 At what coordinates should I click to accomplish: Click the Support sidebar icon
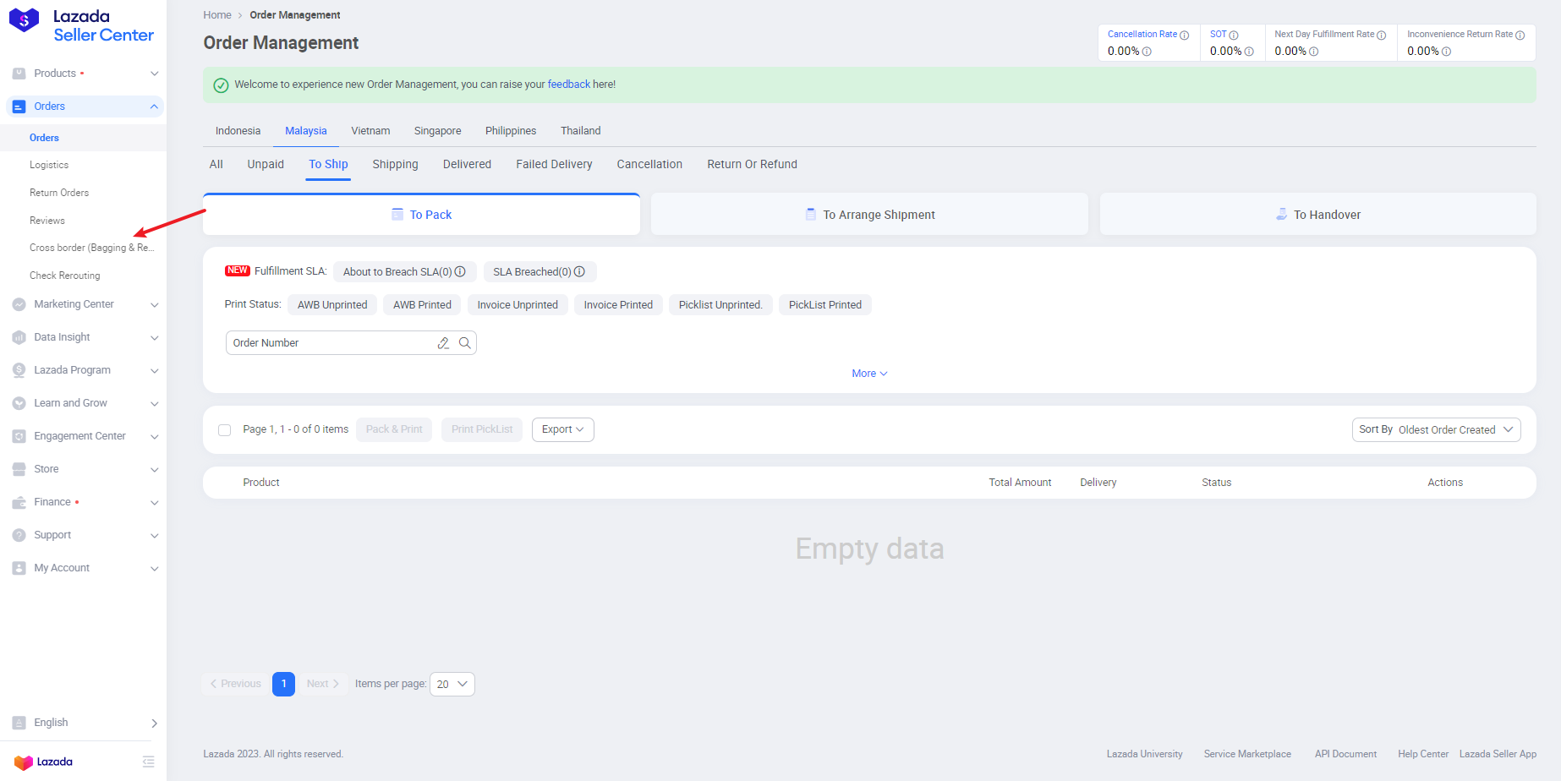(x=19, y=535)
